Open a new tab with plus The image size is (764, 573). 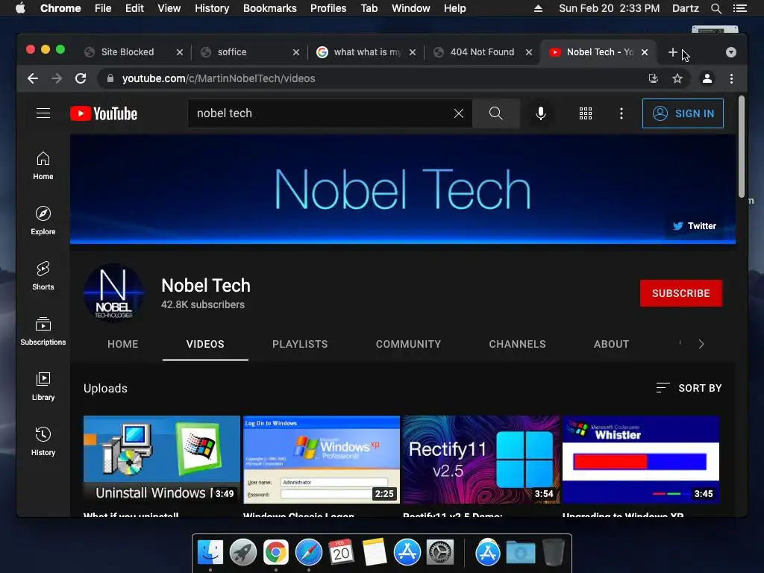click(x=672, y=52)
